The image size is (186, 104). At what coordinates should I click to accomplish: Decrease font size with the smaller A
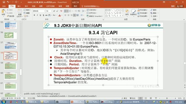(x=57, y=11)
